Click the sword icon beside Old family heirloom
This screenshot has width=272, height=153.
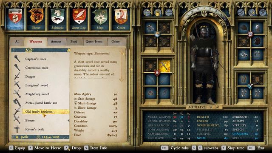click(x=17, y=111)
